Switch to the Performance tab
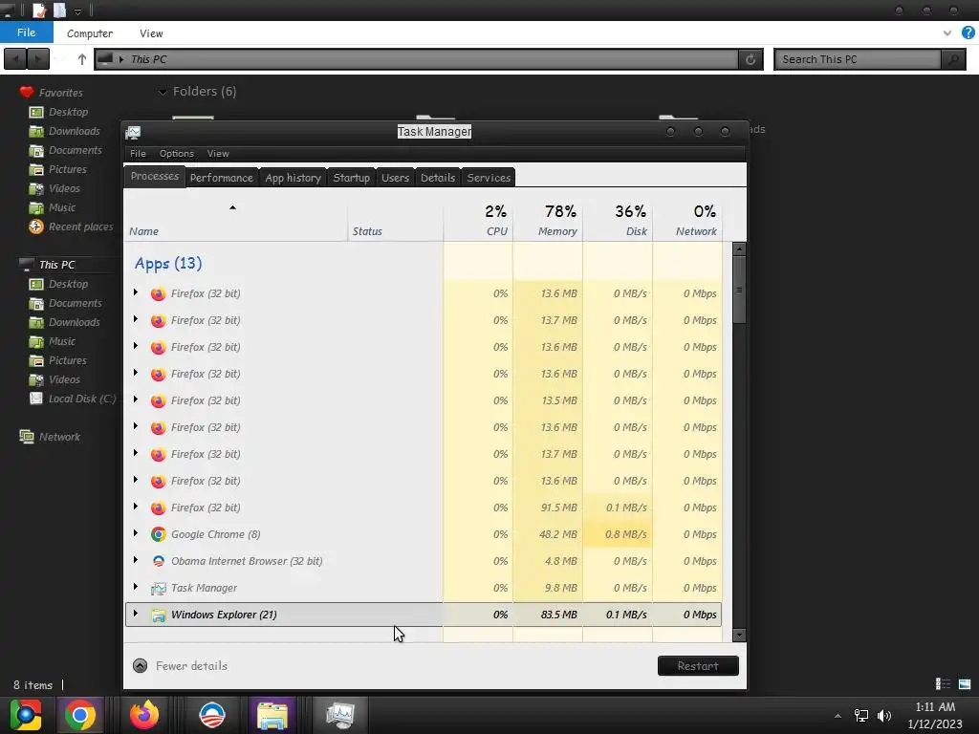This screenshot has height=734, width=979. coord(222,178)
